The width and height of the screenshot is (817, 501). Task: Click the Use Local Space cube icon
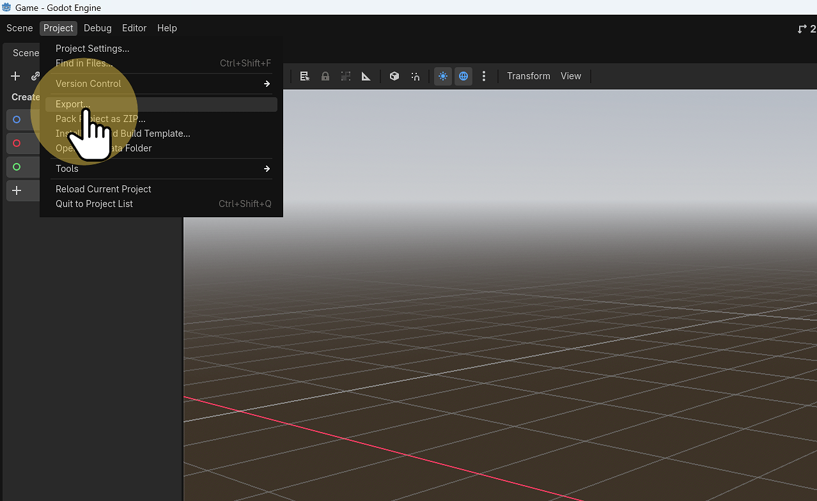click(394, 76)
